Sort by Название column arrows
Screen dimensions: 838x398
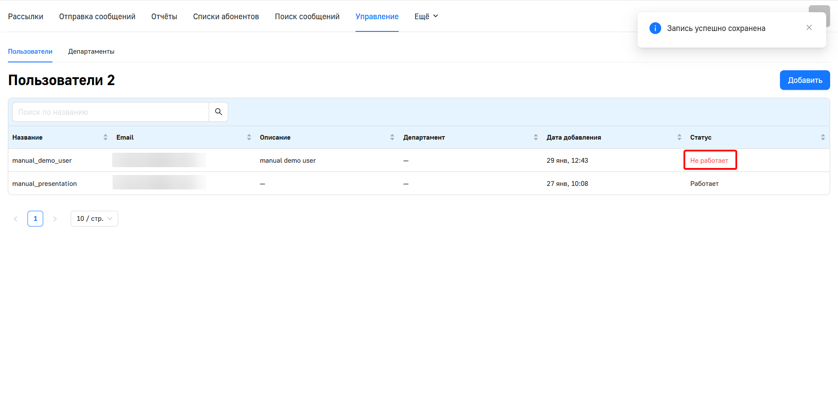[x=105, y=137]
